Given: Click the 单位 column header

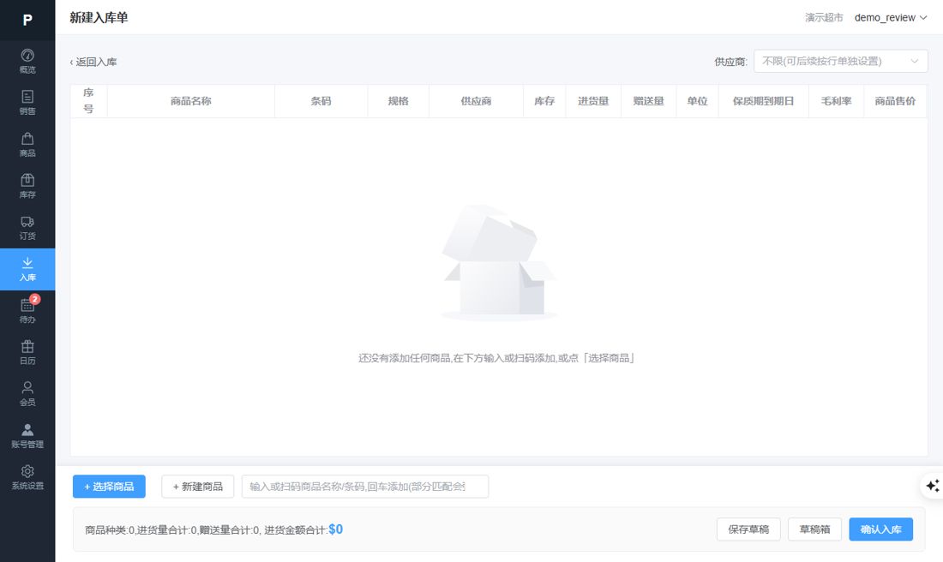Looking at the screenshot, I should tap(697, 101).
